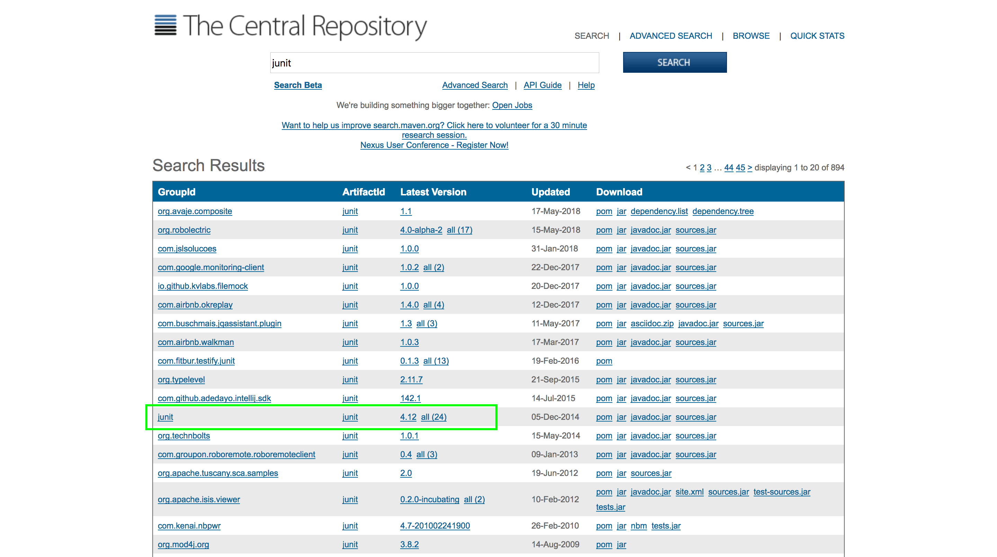Click the Search Beta link

[298, 85]
